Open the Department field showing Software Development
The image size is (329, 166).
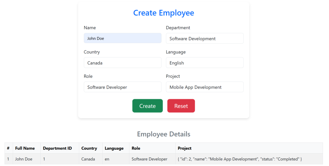pos(205,38)
